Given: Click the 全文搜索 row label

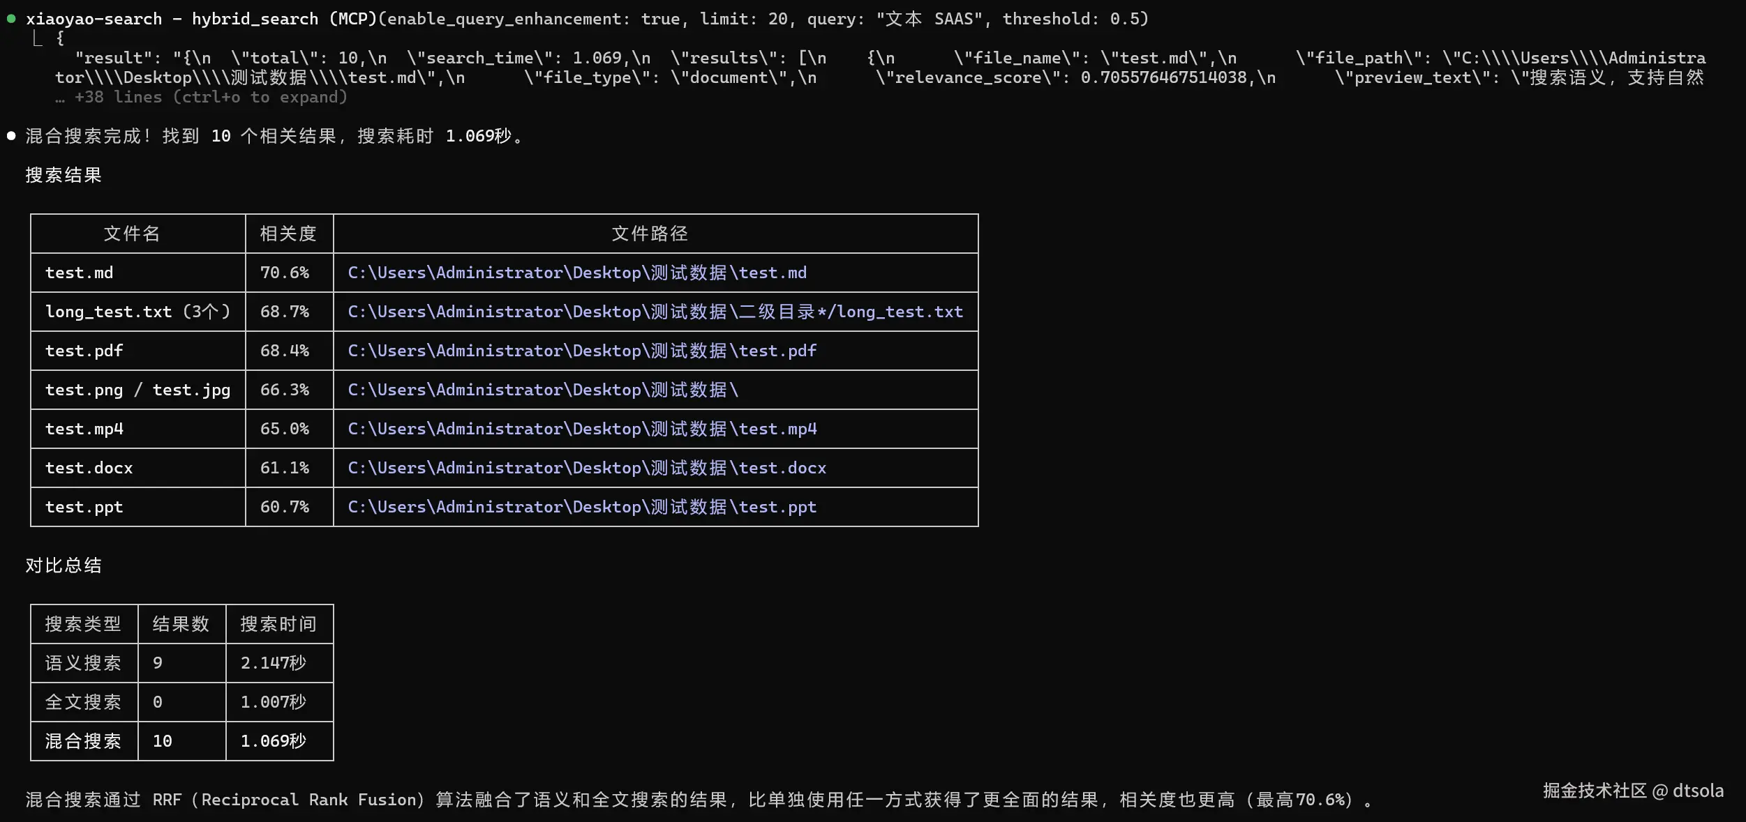Looking at the screenshot, I should 83,702.
